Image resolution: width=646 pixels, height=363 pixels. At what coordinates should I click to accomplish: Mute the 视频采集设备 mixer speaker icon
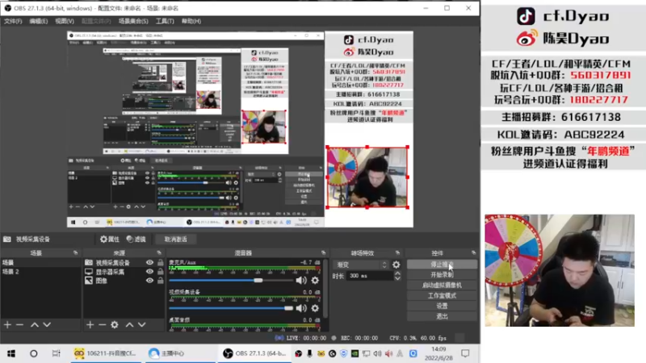click(x=301, y=308)
